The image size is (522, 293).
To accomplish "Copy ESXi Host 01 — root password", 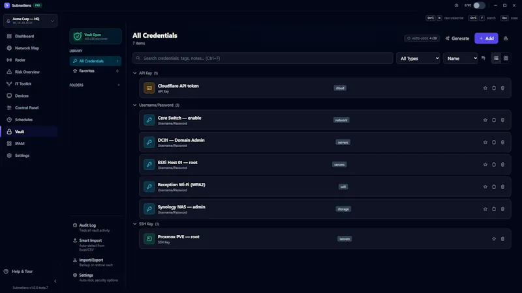I will (x=494, y=165).
